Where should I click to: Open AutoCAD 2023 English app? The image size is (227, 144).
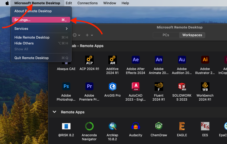pyautogui.click(x=136, y=87)
